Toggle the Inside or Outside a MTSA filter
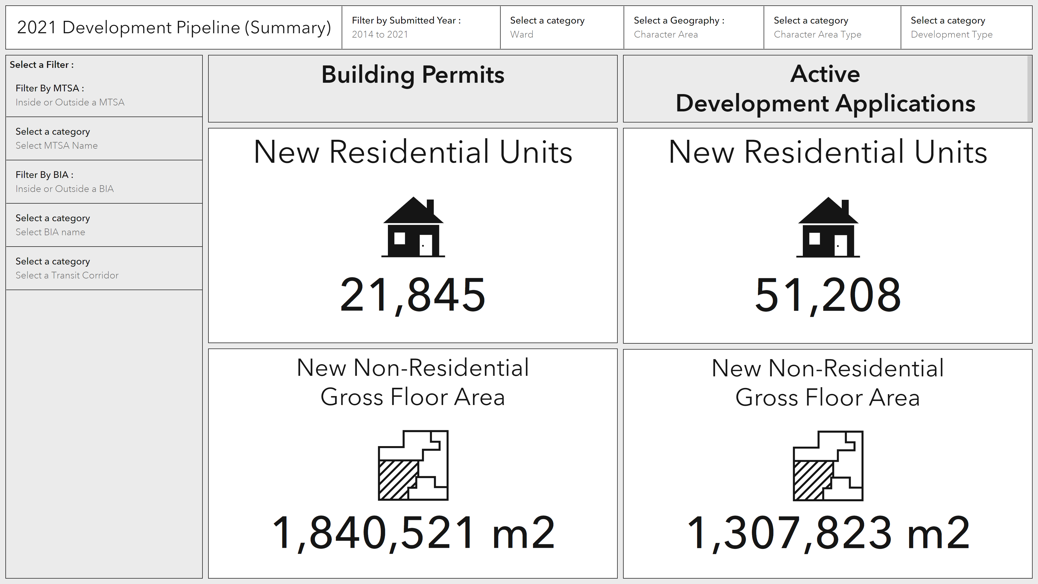This screenshot has height=584, width=1038. tap(70, 102)
